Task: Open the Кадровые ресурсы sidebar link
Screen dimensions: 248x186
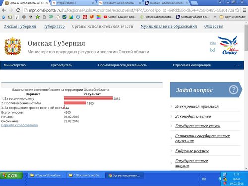Action: point(192,151)
